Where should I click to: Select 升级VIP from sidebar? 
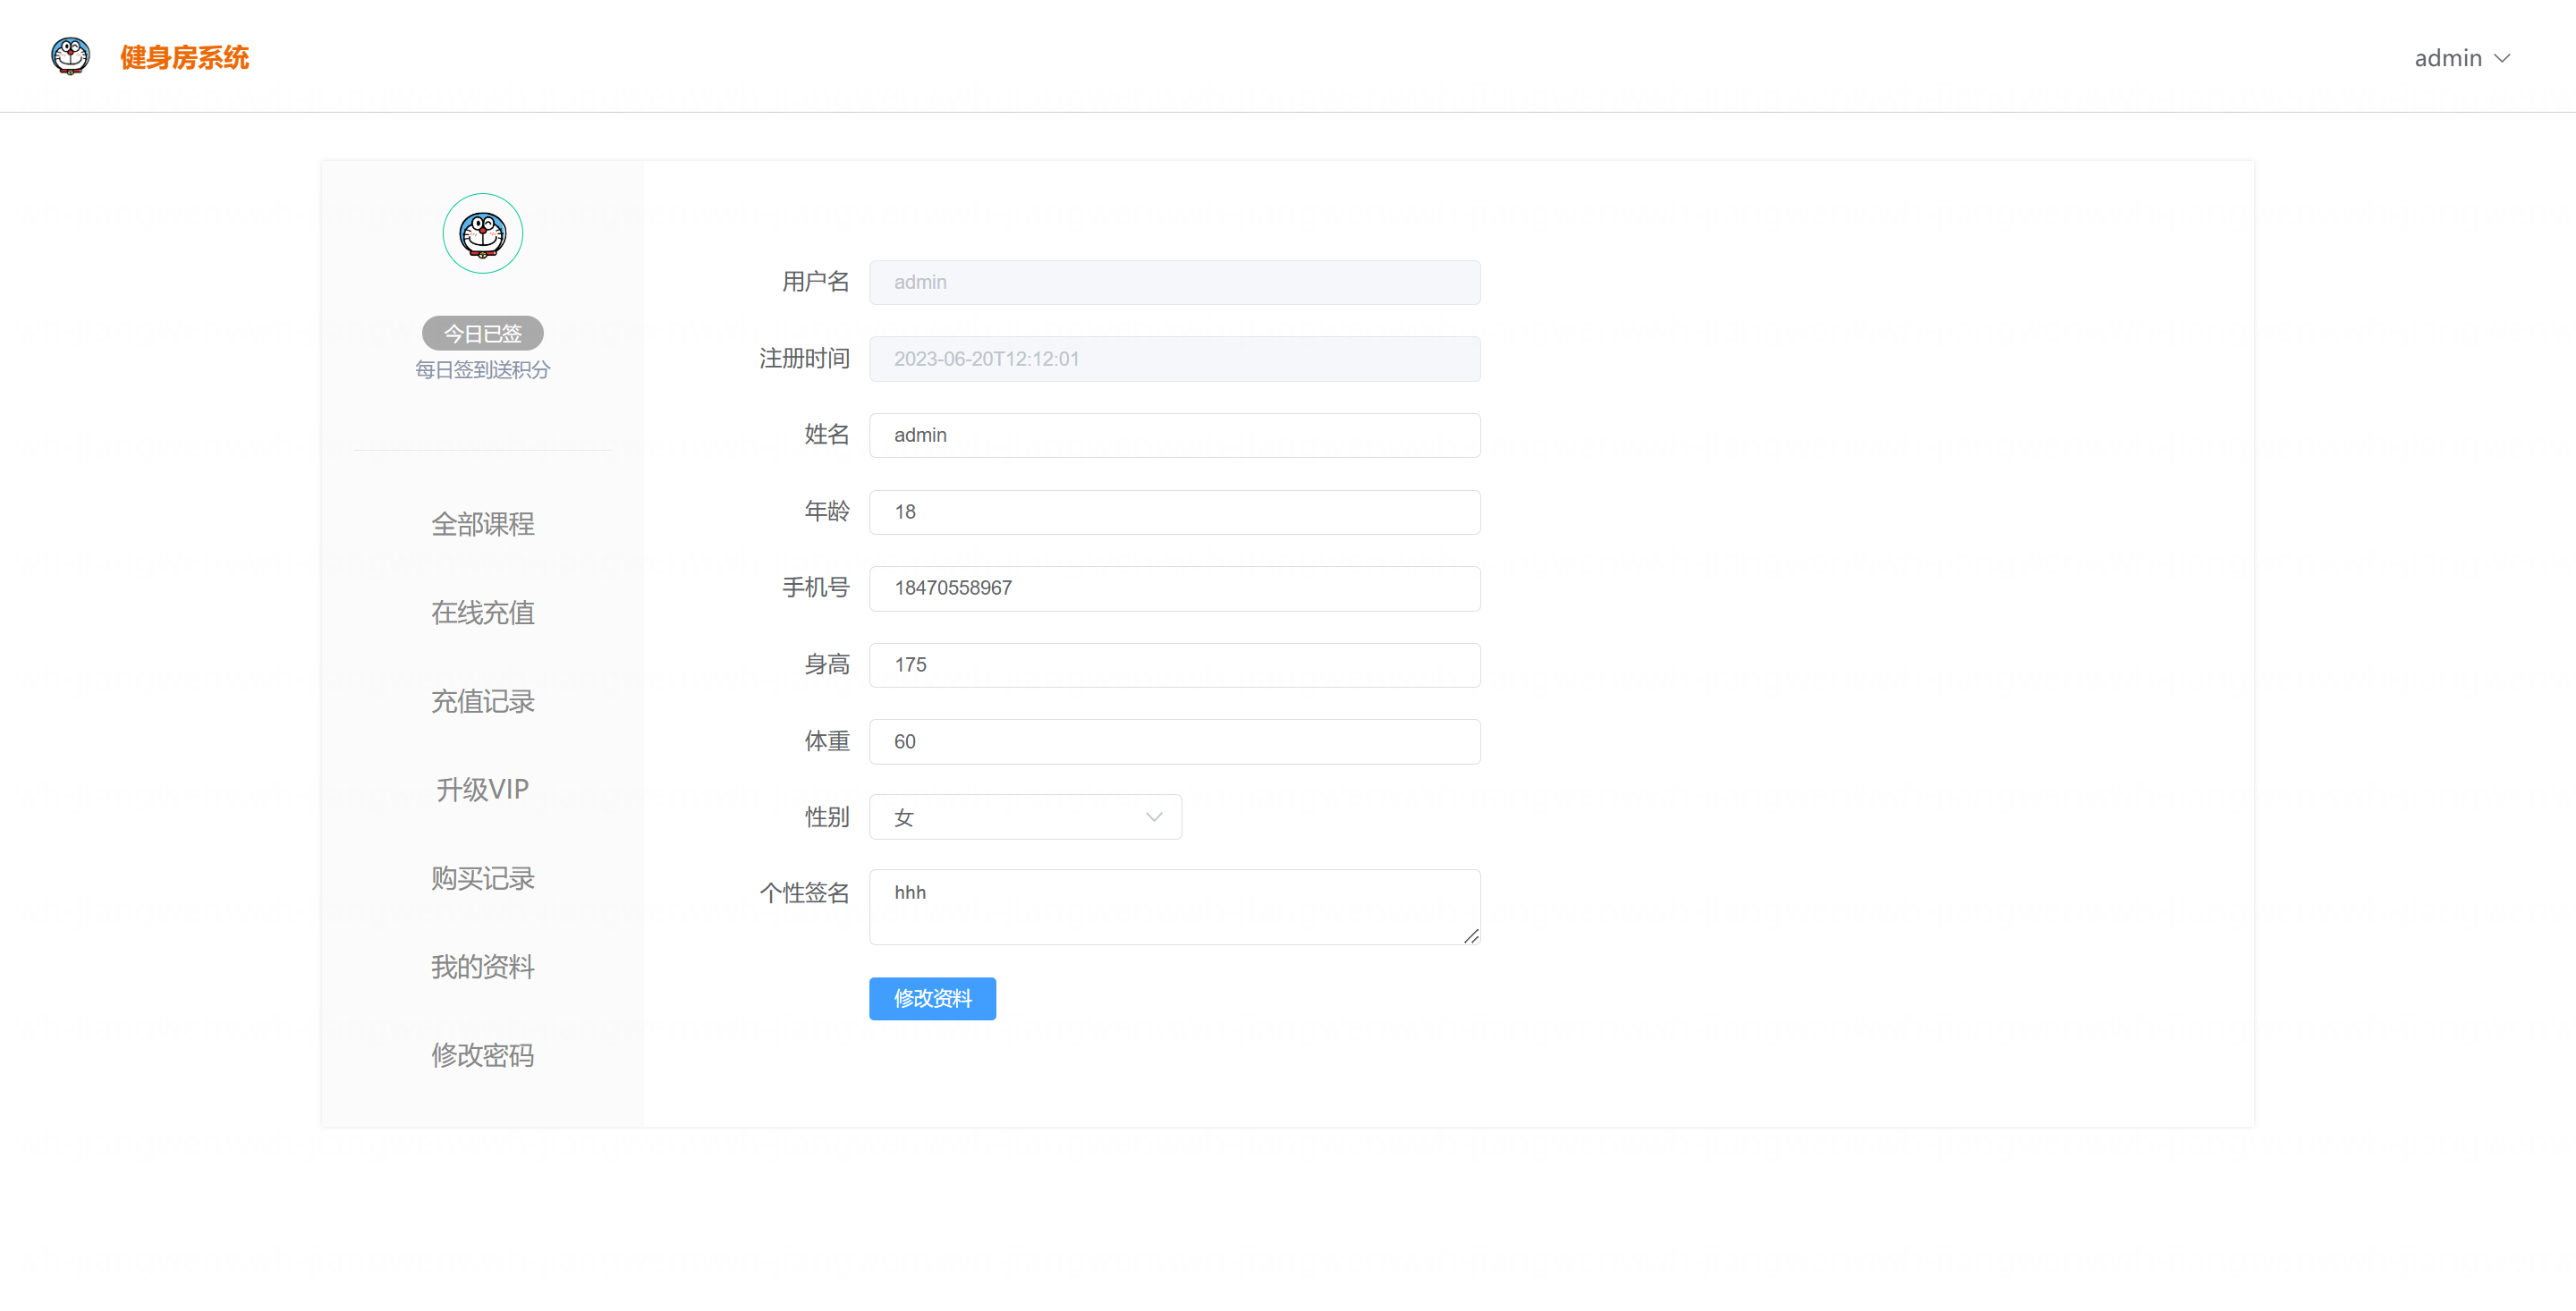pyautogui.click(x=482, y=789)
